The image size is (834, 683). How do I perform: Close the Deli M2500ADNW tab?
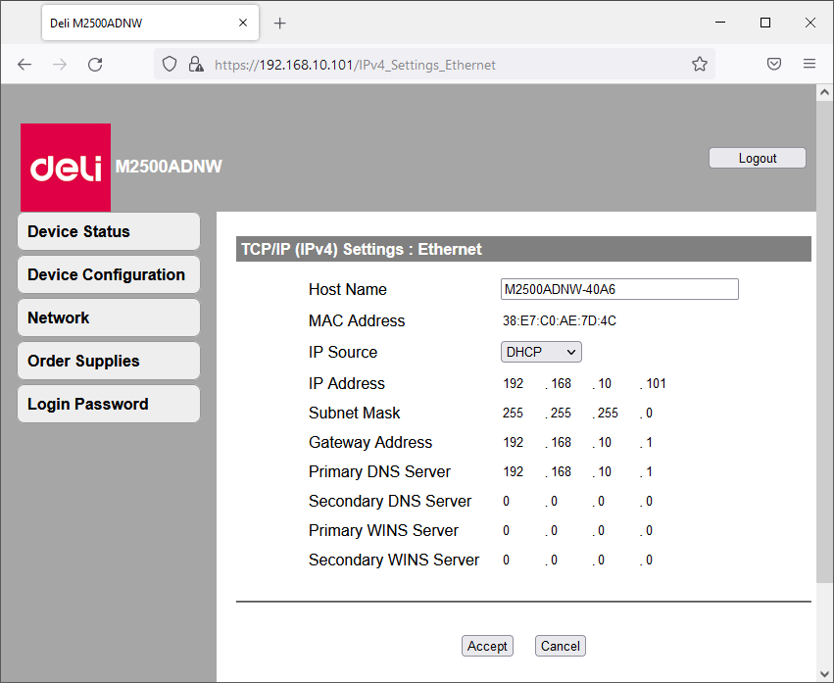[x=243, y=23]
